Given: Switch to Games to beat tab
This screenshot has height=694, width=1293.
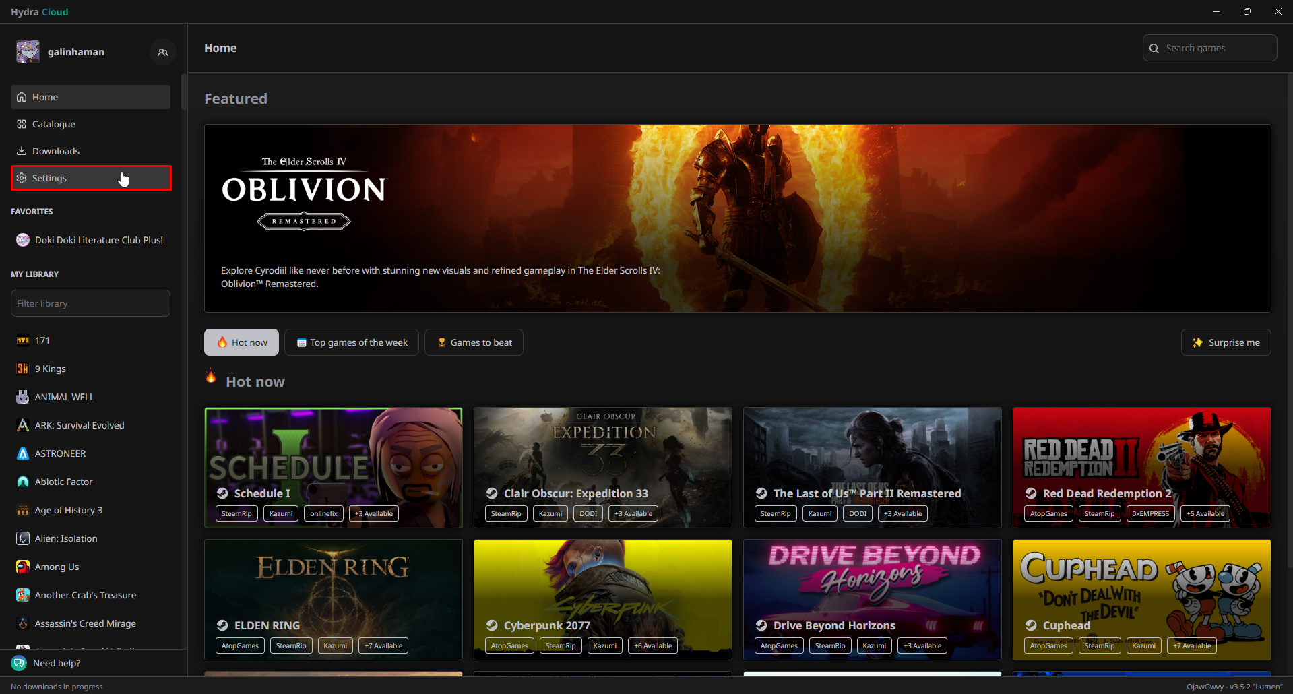Looking at the screenshot, I should point(474,342).
